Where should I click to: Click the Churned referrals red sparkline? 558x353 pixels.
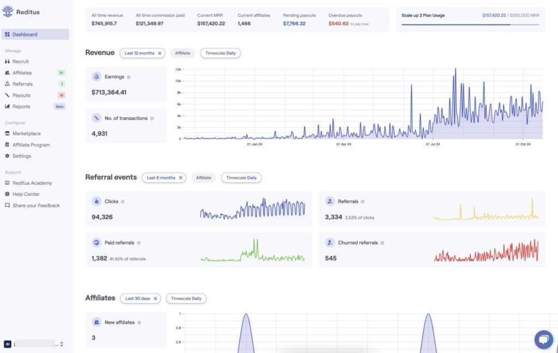(486, 251)
